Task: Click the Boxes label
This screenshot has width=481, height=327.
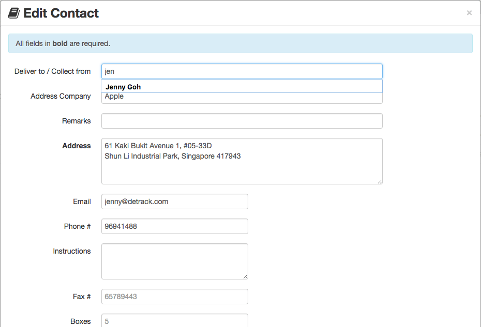Action: click(x=81, y=321)
